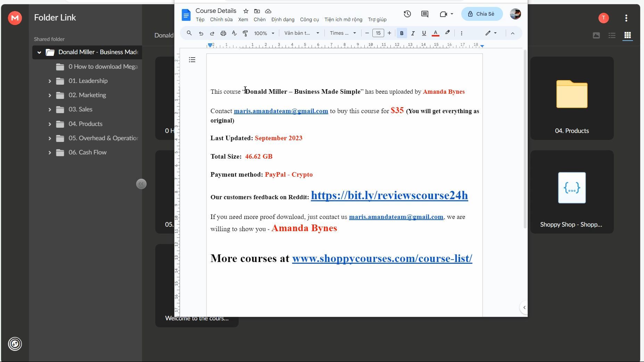
Task: Expand the 04. Products tree folder
Action: click(50, 124)
